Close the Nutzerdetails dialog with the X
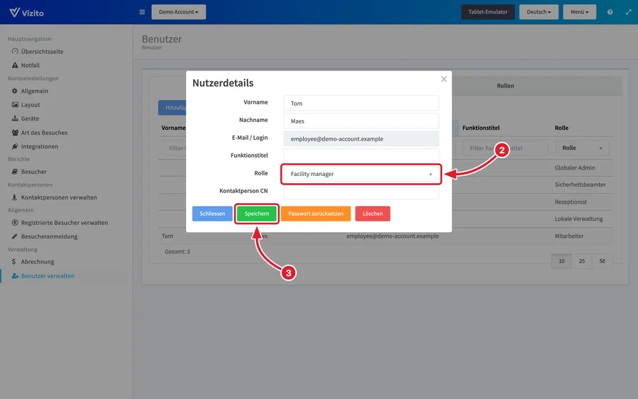 click(444, 79)
